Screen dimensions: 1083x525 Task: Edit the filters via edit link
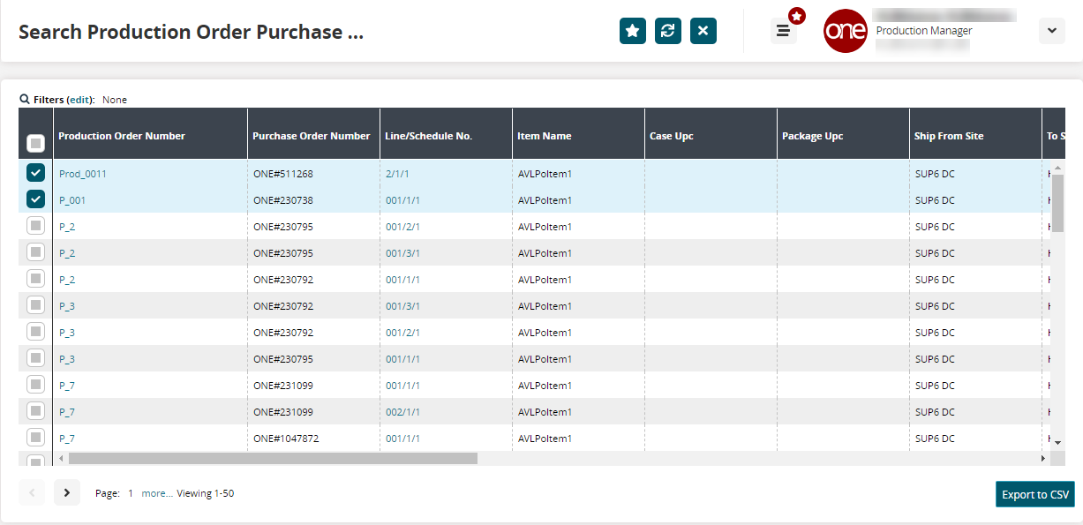point(80,100)
